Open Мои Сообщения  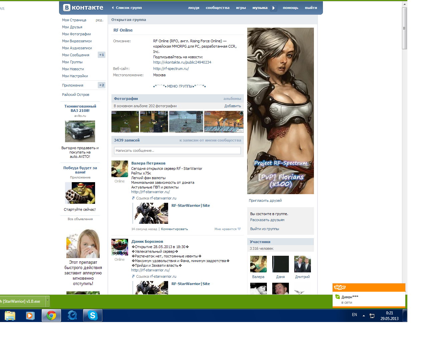tap(76, 55)
